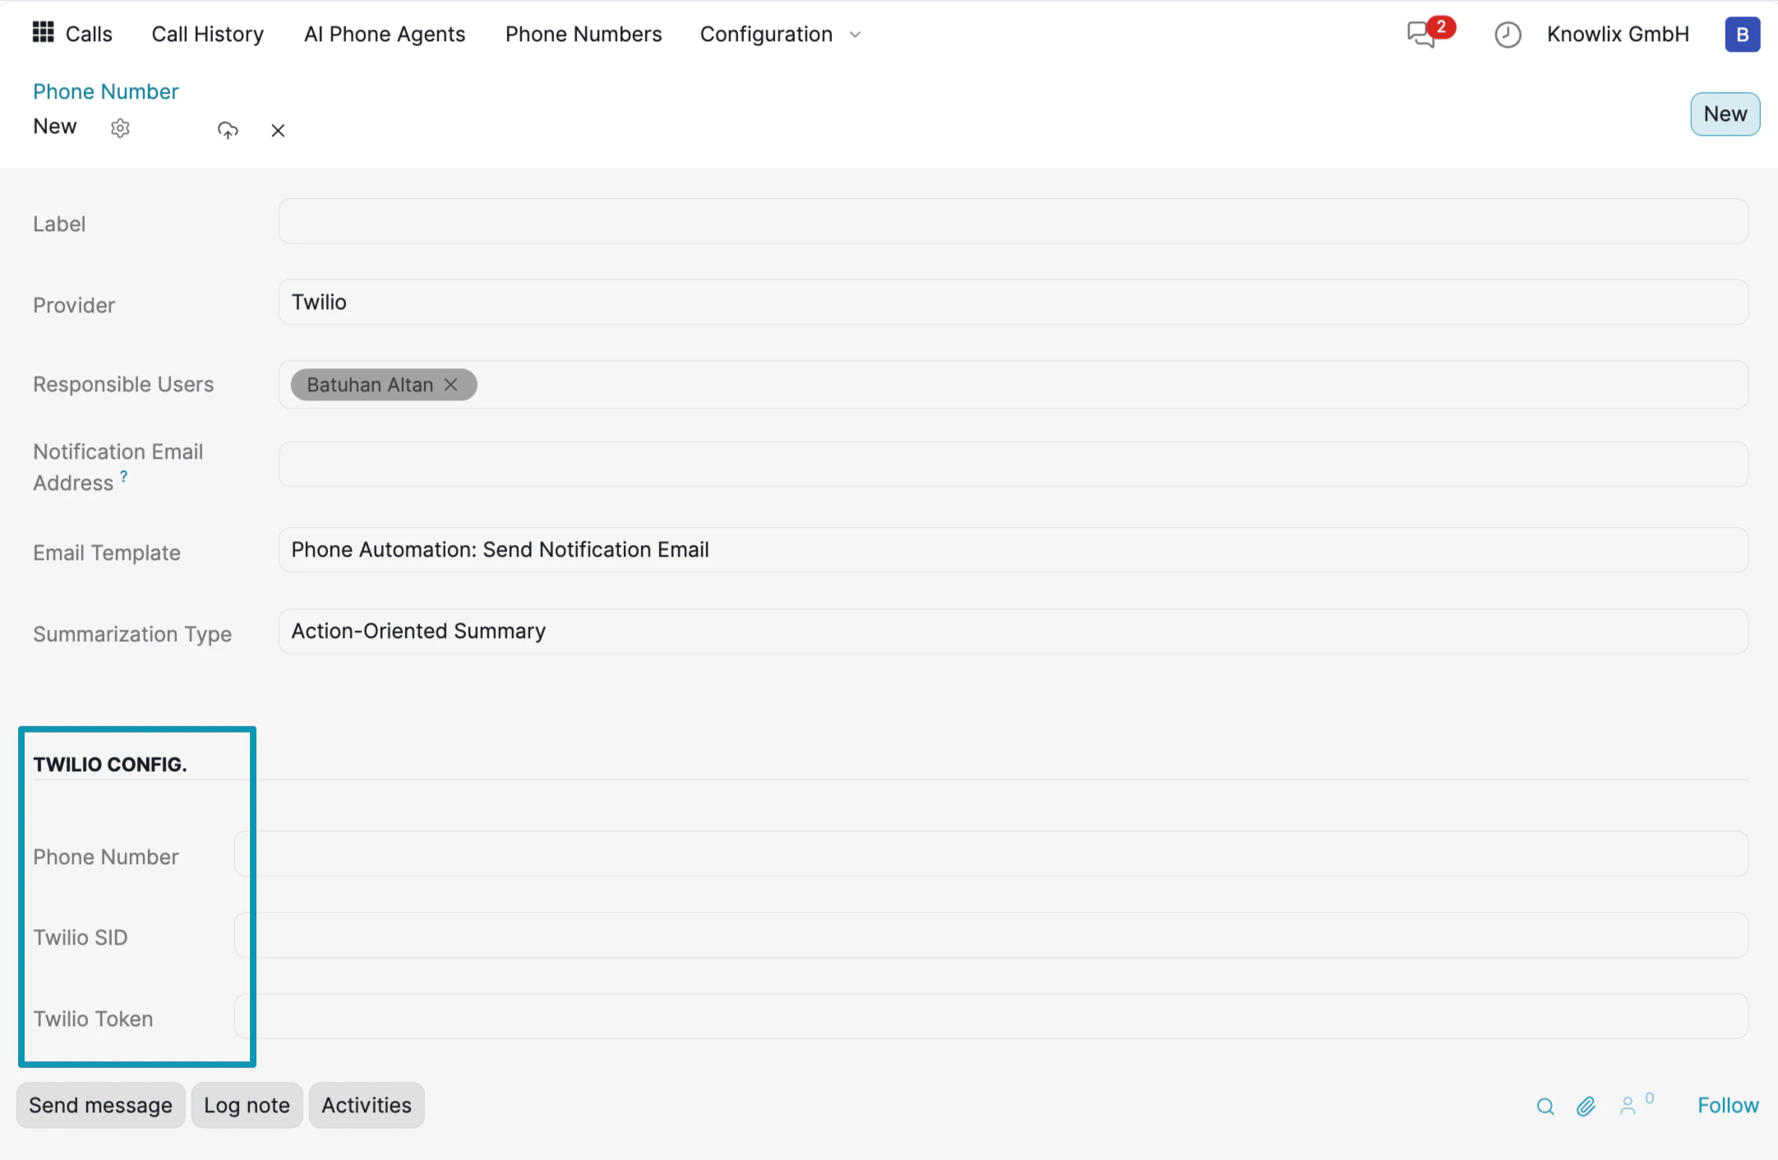Open the Configuration dropdown menu
This screenshot has height=1160, width=1778.
778,34
